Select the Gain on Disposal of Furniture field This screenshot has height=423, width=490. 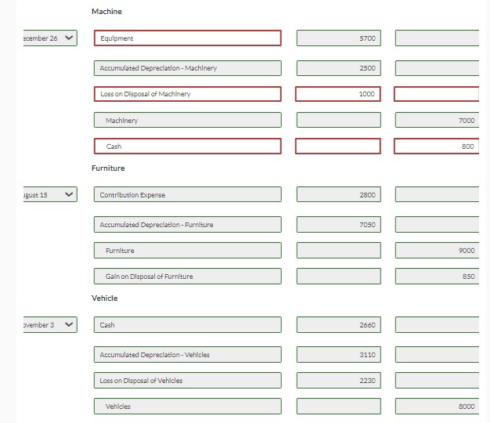click(188, 277)
